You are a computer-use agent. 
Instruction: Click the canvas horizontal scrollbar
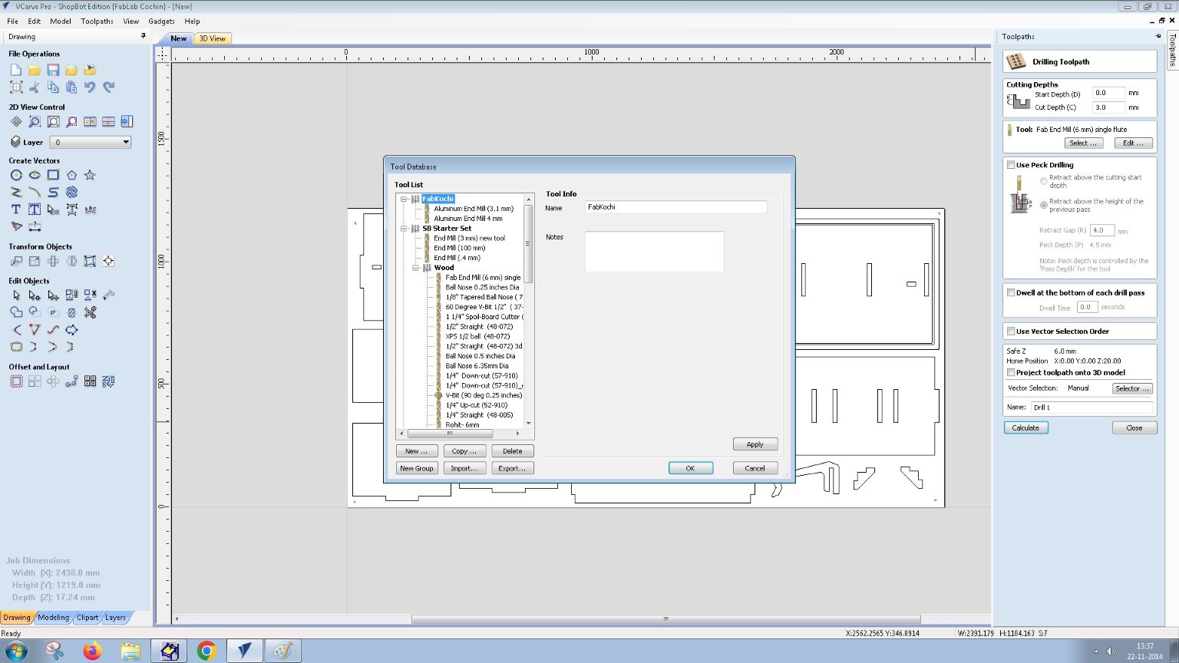665,618
